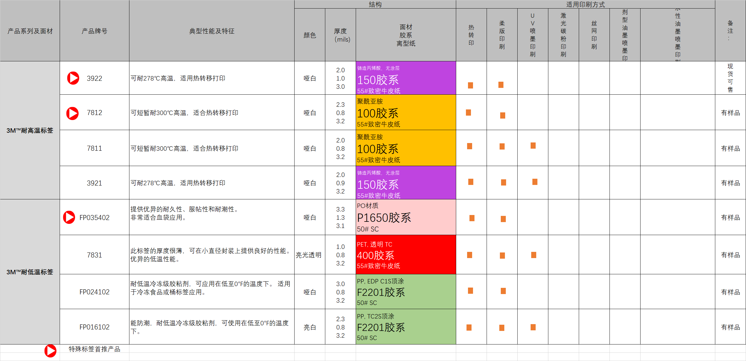Viewport: 746px width, 361px height.
Task: Click the orange 柔版印刷 marker in row 7811
Action: [x=502, y=146]
